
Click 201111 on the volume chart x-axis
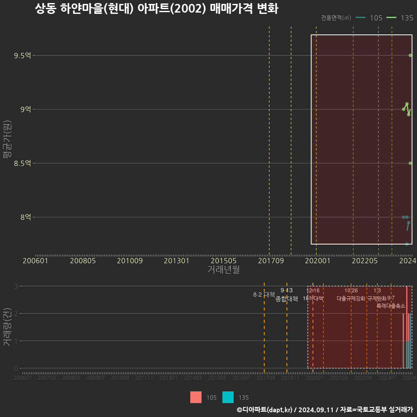pyautogui.click(x=144, y=377)
